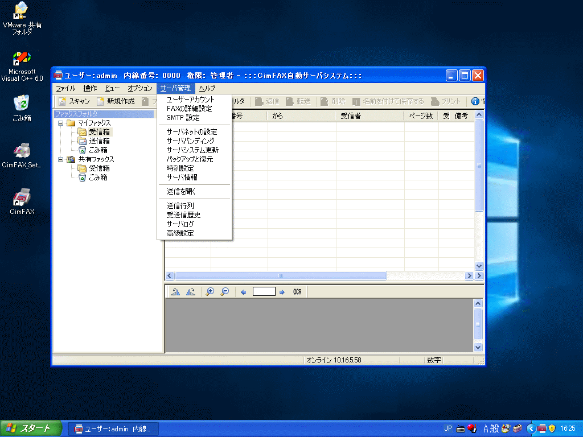Go to previous page with left arrow
583x437 pixels.
244,292
